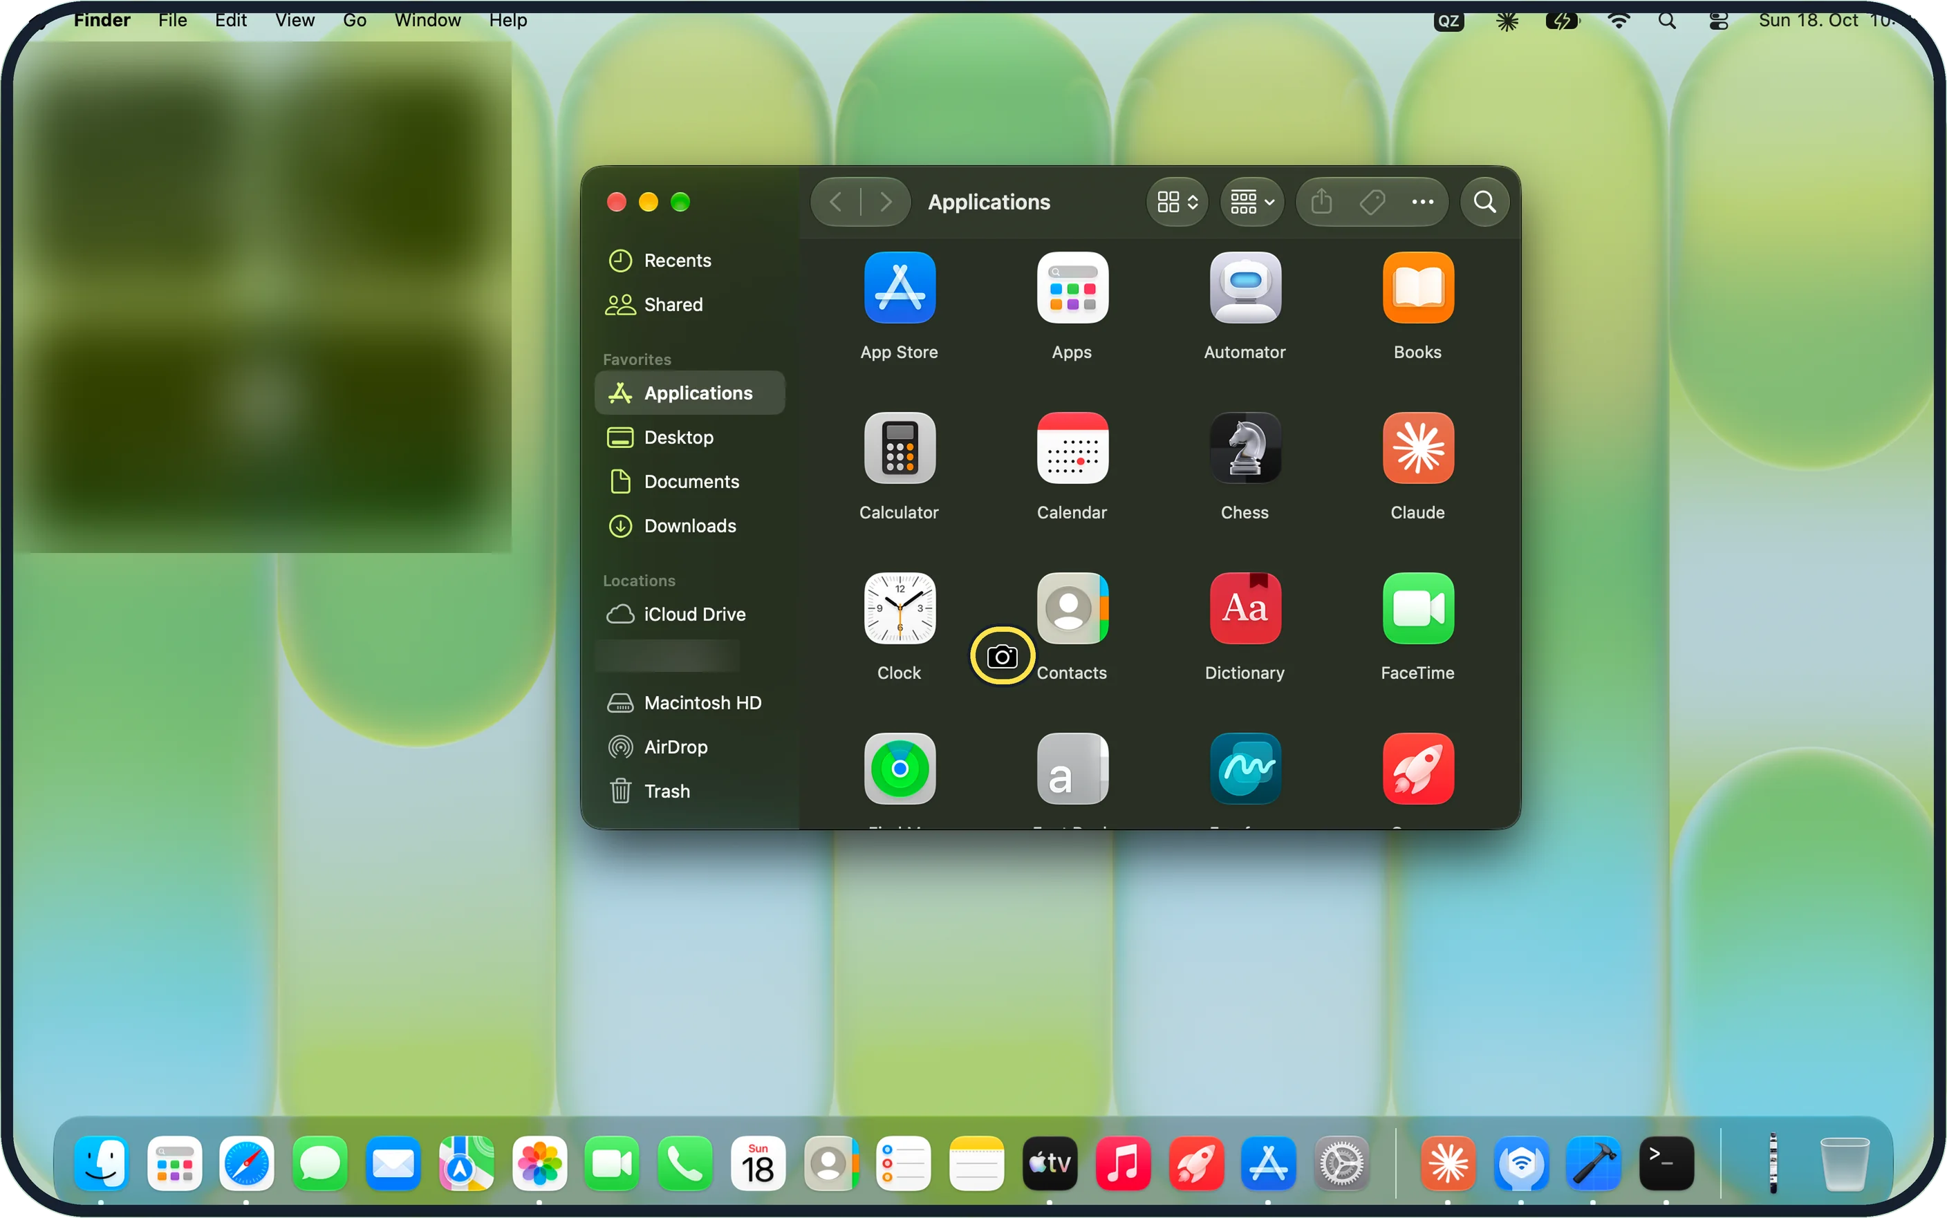Screen dimensions: 1947x1218
Task: Open the view mode switcher dropdown
Action: (x=1177, y=201)
